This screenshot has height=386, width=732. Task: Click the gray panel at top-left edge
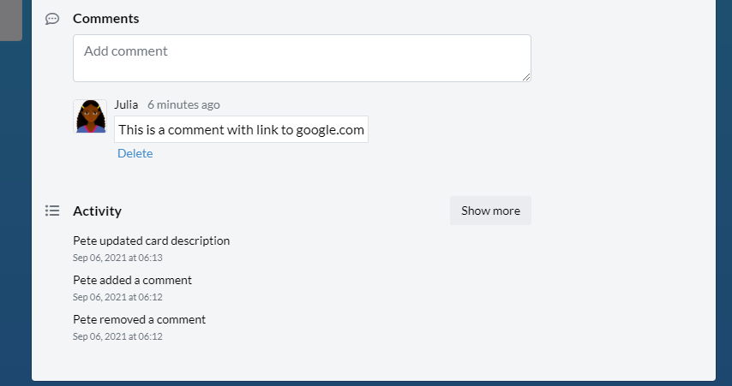pyautogui.click(x=11, y=20)
